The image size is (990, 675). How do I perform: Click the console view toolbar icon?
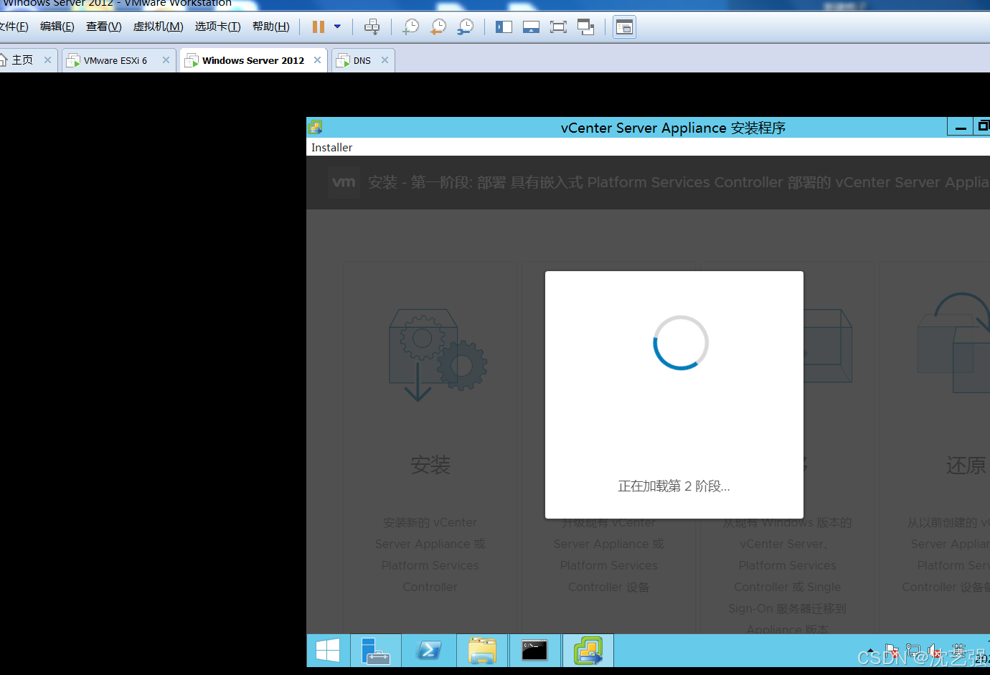coord(625,27)
